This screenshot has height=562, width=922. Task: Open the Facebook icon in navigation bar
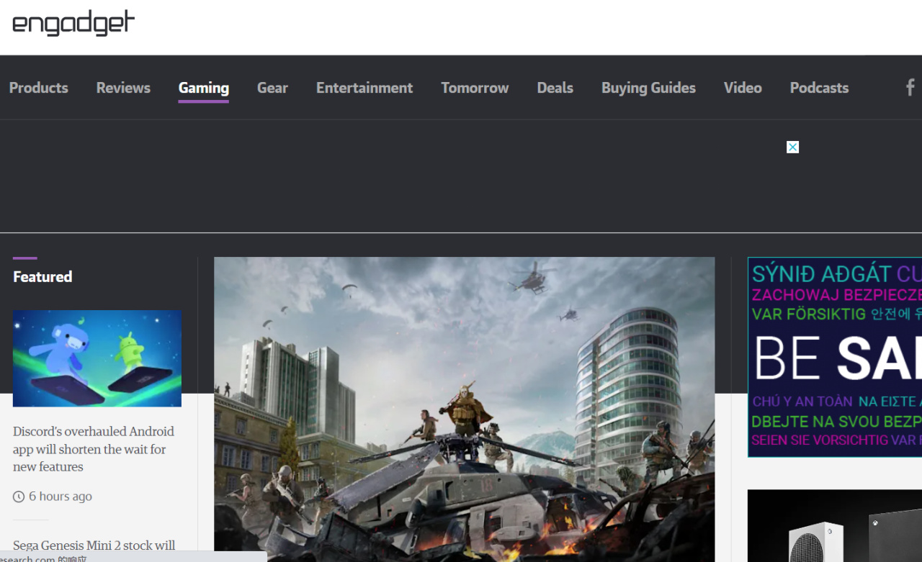(x=911, y=88)
